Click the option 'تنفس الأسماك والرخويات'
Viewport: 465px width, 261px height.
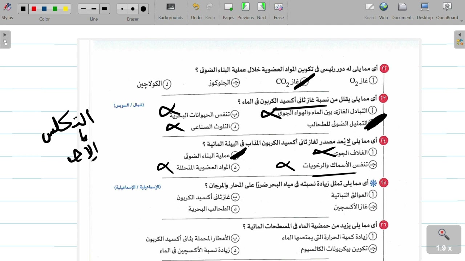[340, 165]
